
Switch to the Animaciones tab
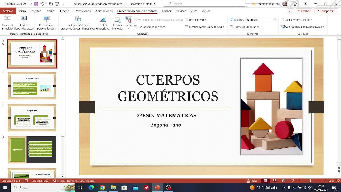pos(104,11)
